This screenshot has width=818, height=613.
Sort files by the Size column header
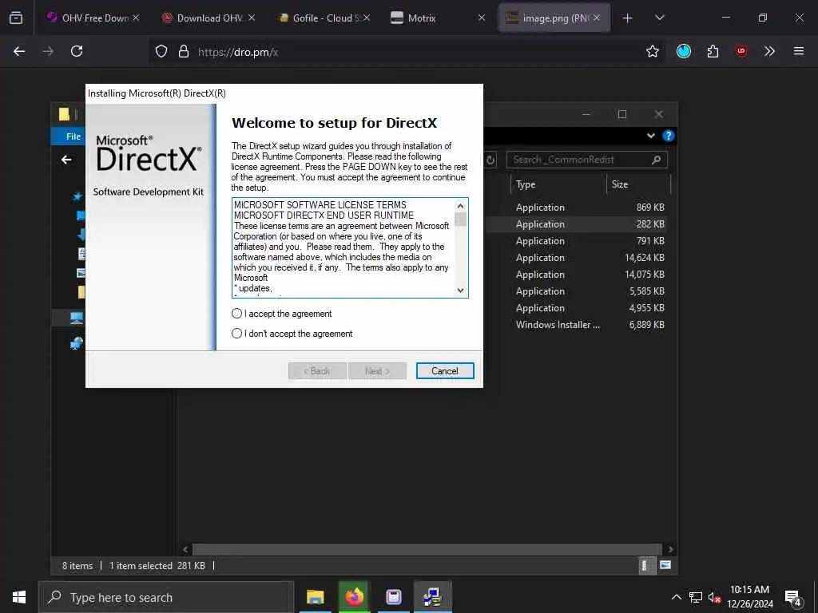tap(638, 184)
